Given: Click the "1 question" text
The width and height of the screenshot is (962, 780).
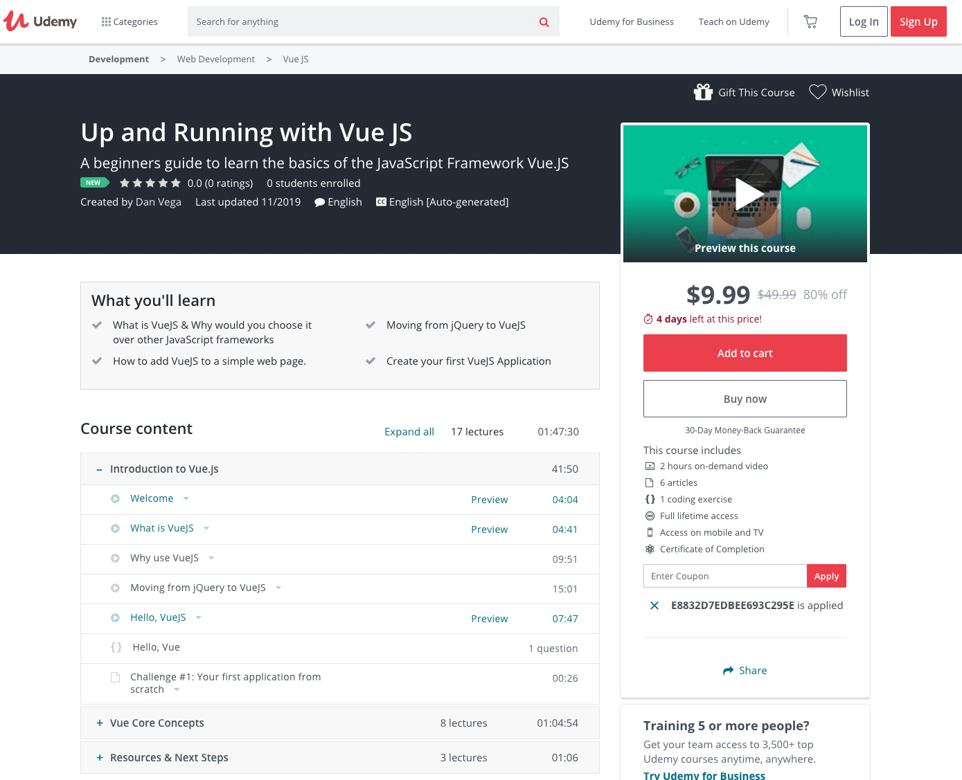Looking at the screenshot, I should 553,649.
